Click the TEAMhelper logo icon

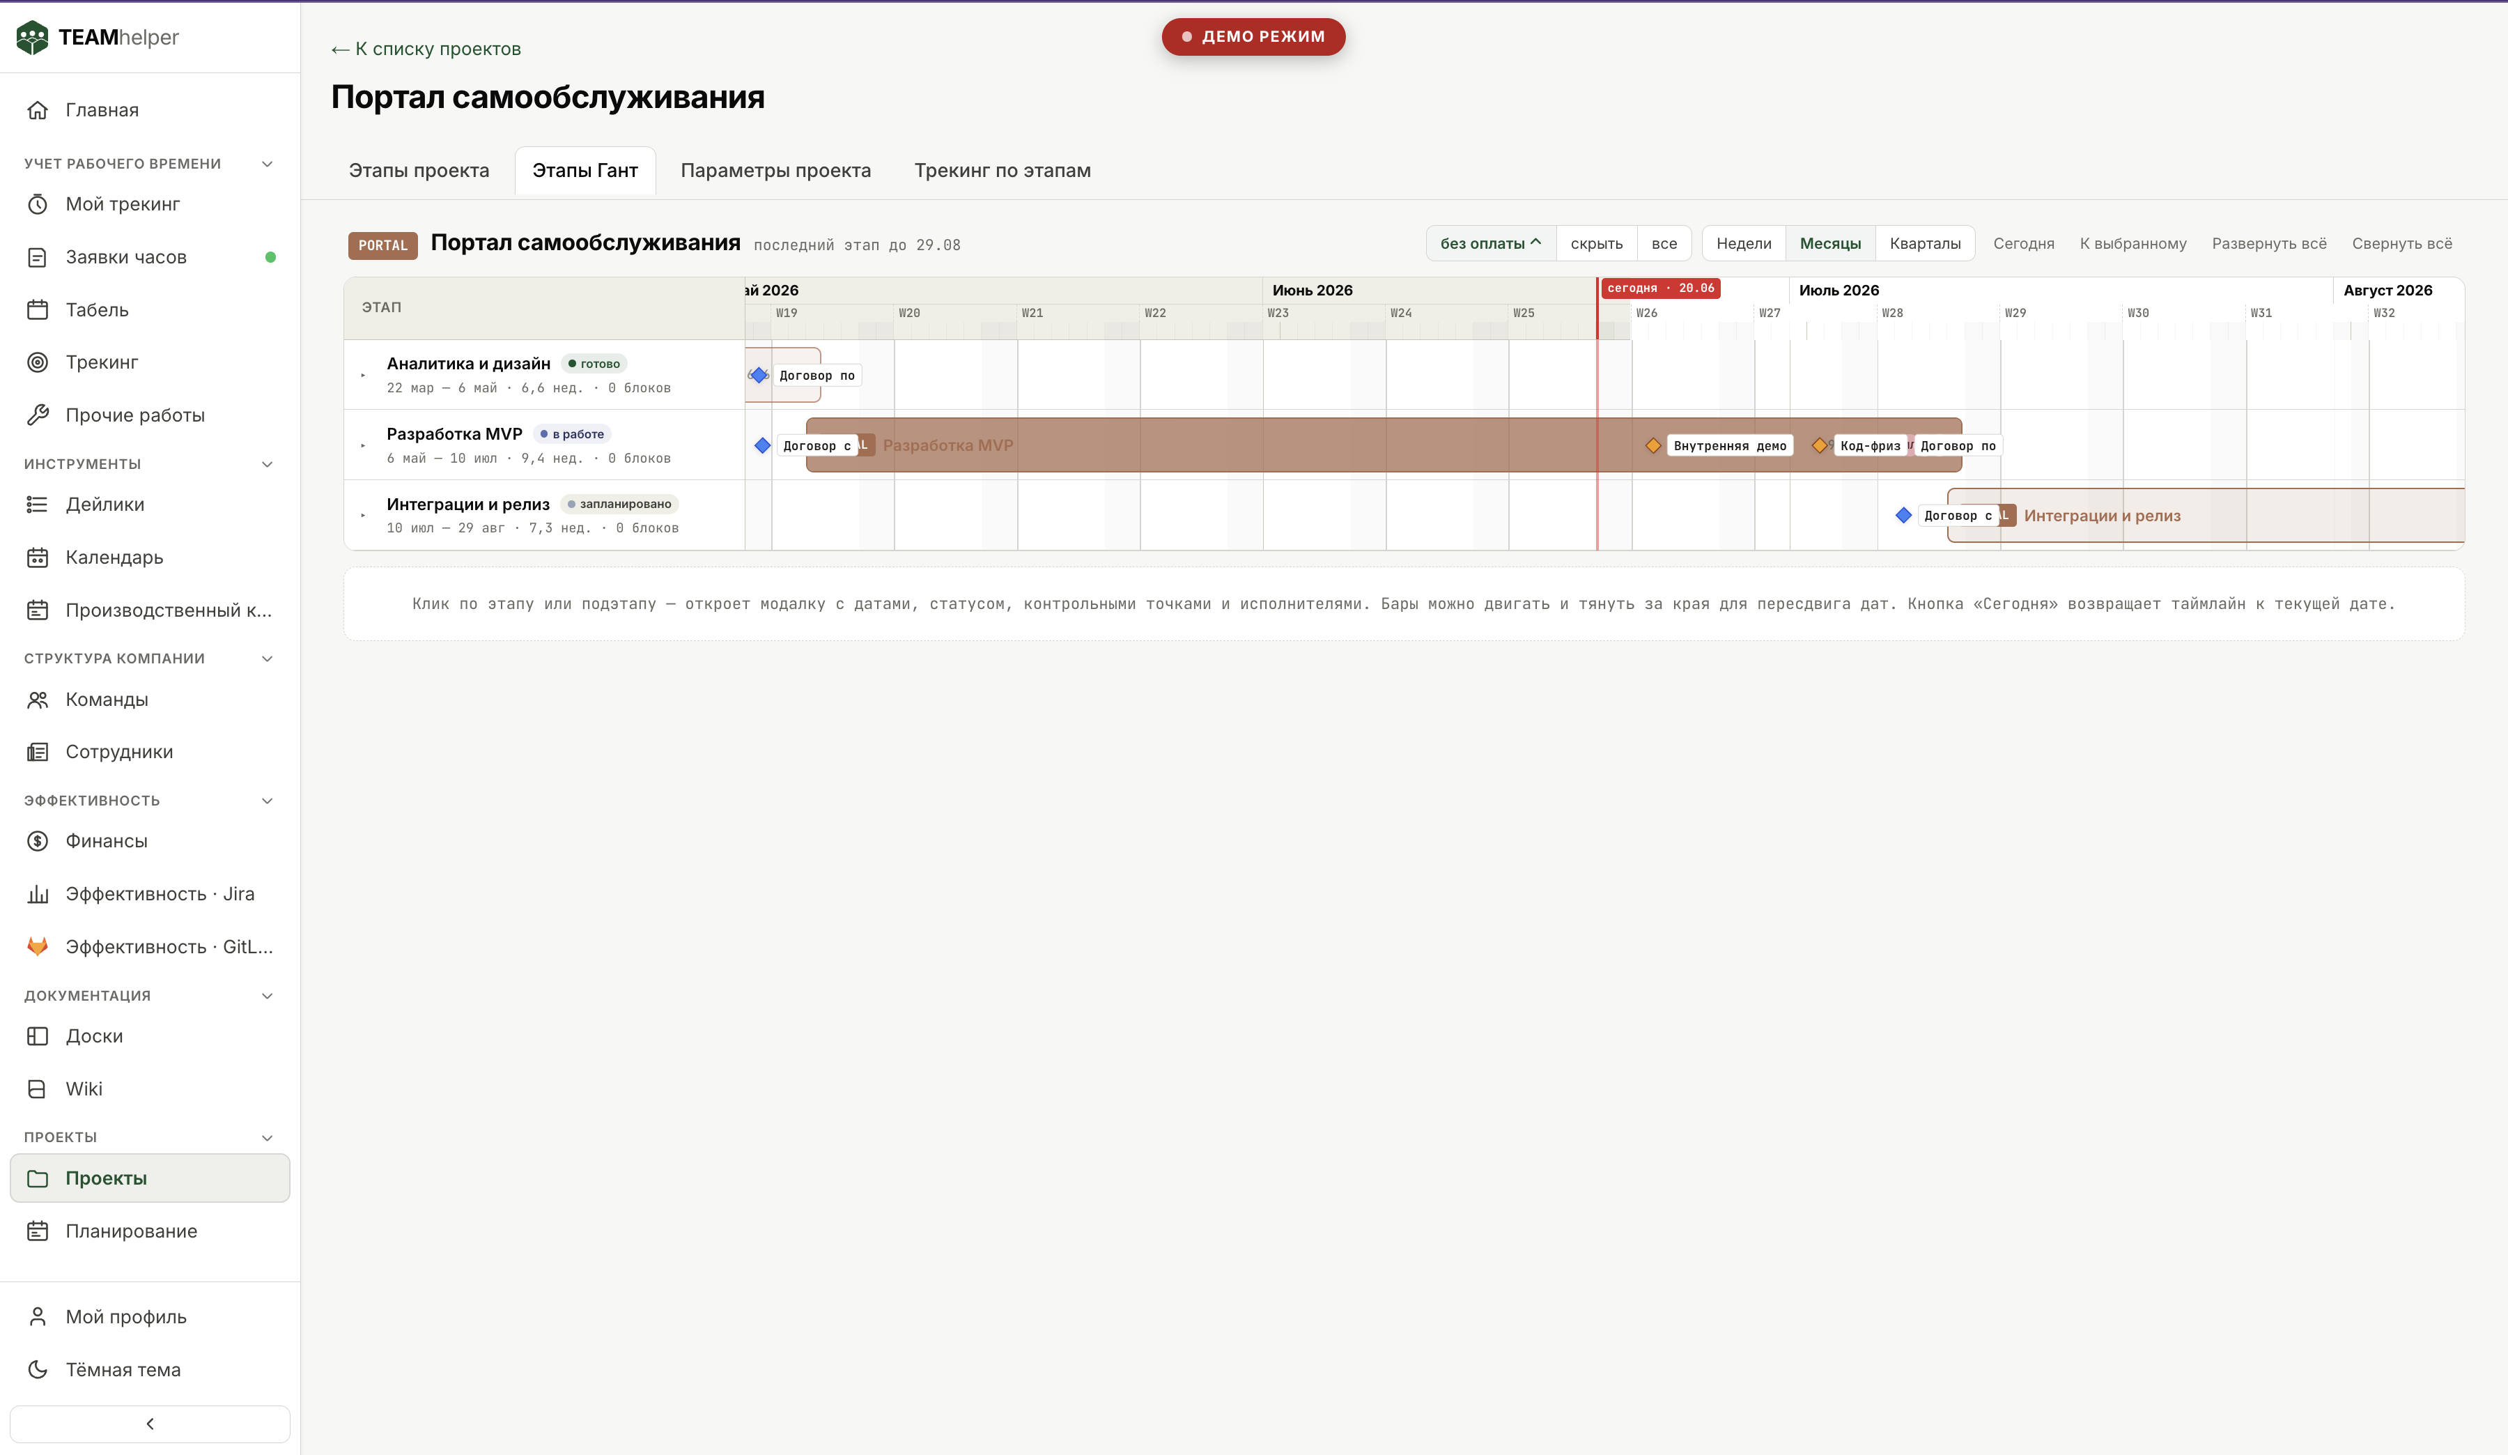[33, 37]
